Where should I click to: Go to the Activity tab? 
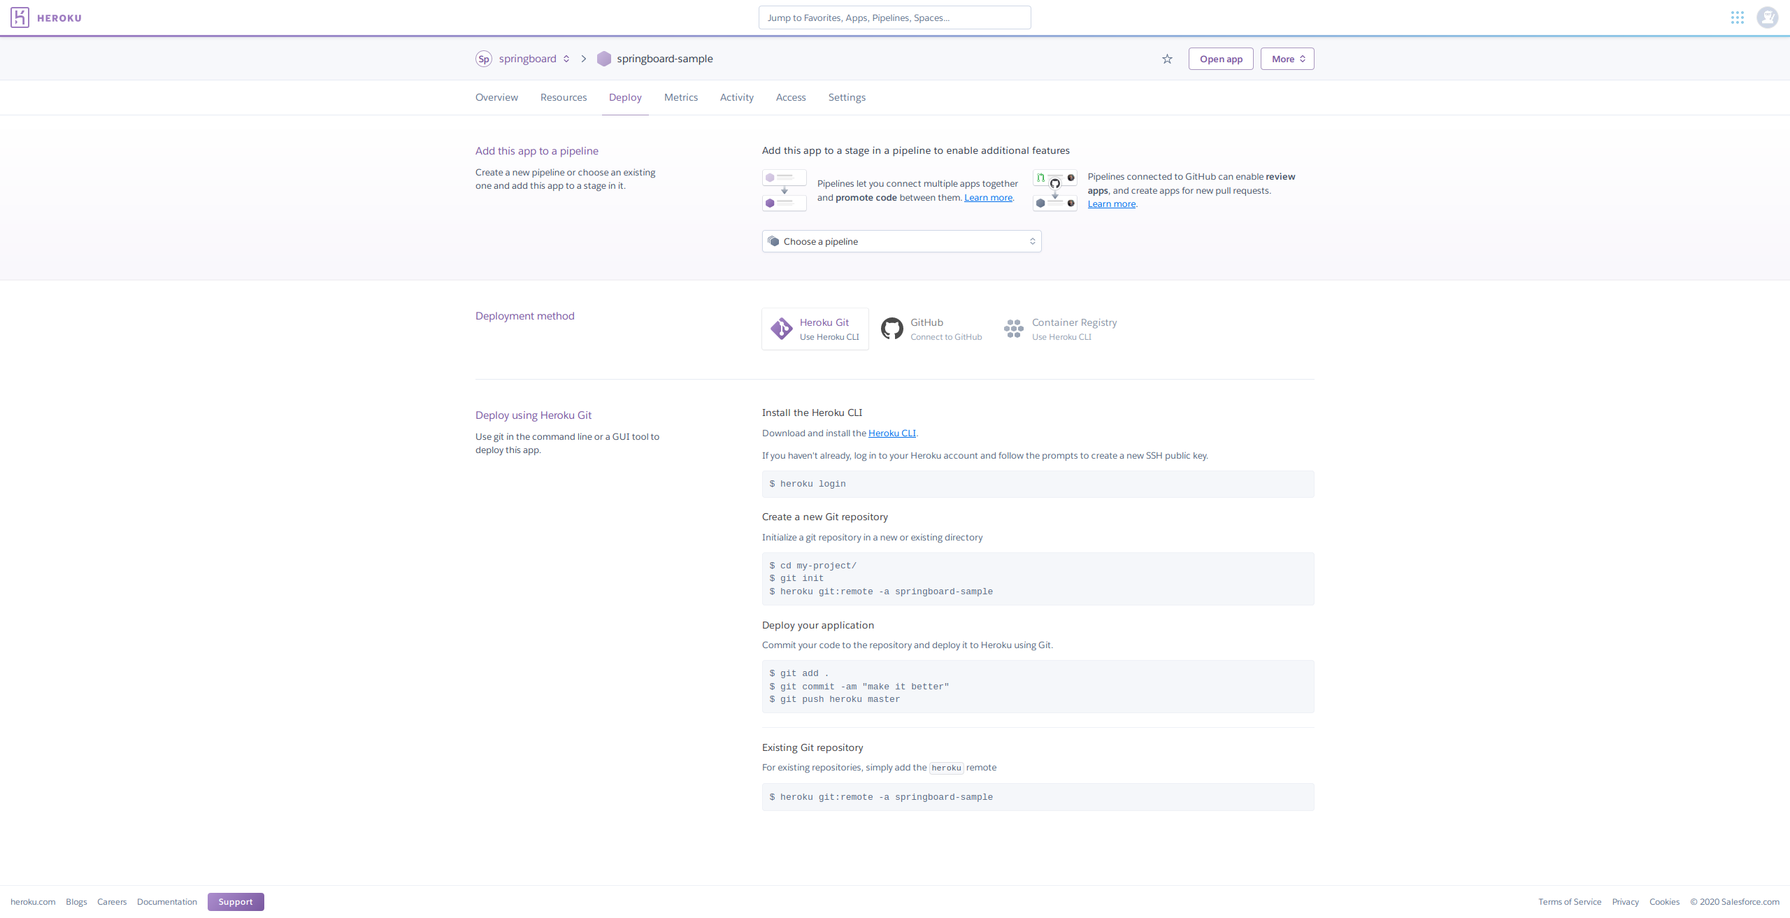click(x=737, y=97)
